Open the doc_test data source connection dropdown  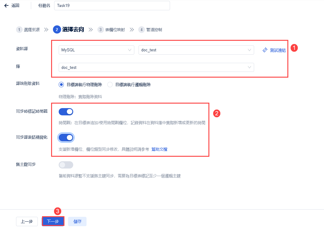196,50
